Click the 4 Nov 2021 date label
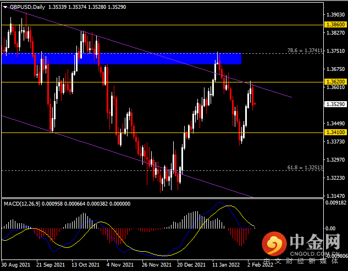The width and height of the screenshot is (348, 271). click(120, 265)
